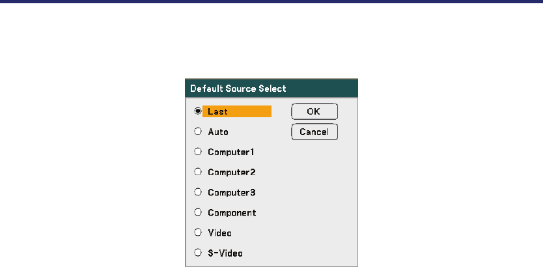543x267 pixels.
Task: Click the Component text label
Action: [232, 212]
